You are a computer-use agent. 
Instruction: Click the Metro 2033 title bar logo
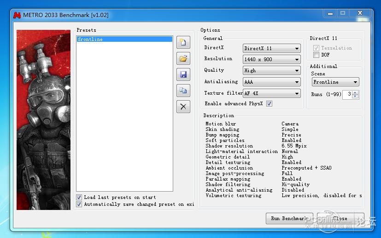point(17,15)
